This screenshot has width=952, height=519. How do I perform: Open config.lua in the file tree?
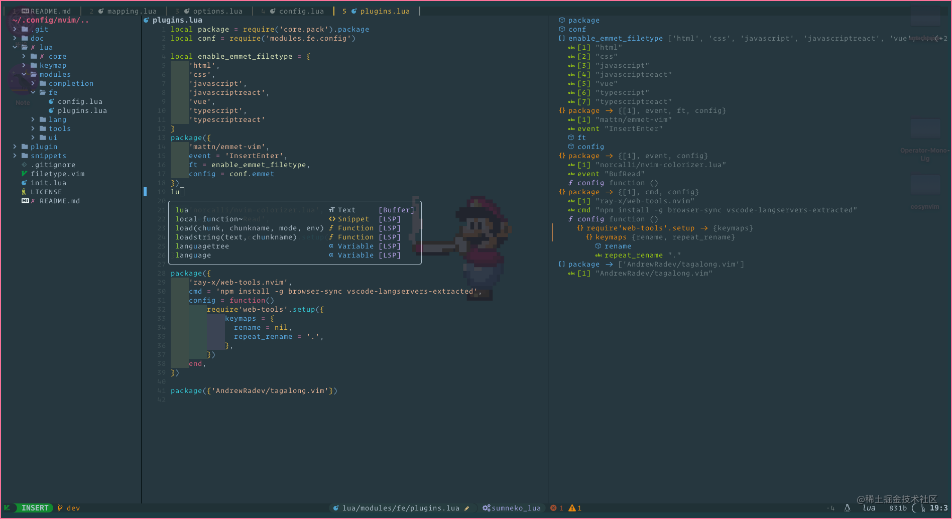(80, 101)
